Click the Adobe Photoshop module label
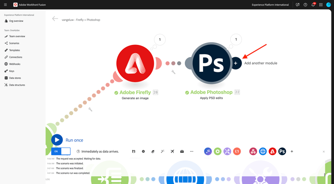334x184 pixels. tap(211, 92)
